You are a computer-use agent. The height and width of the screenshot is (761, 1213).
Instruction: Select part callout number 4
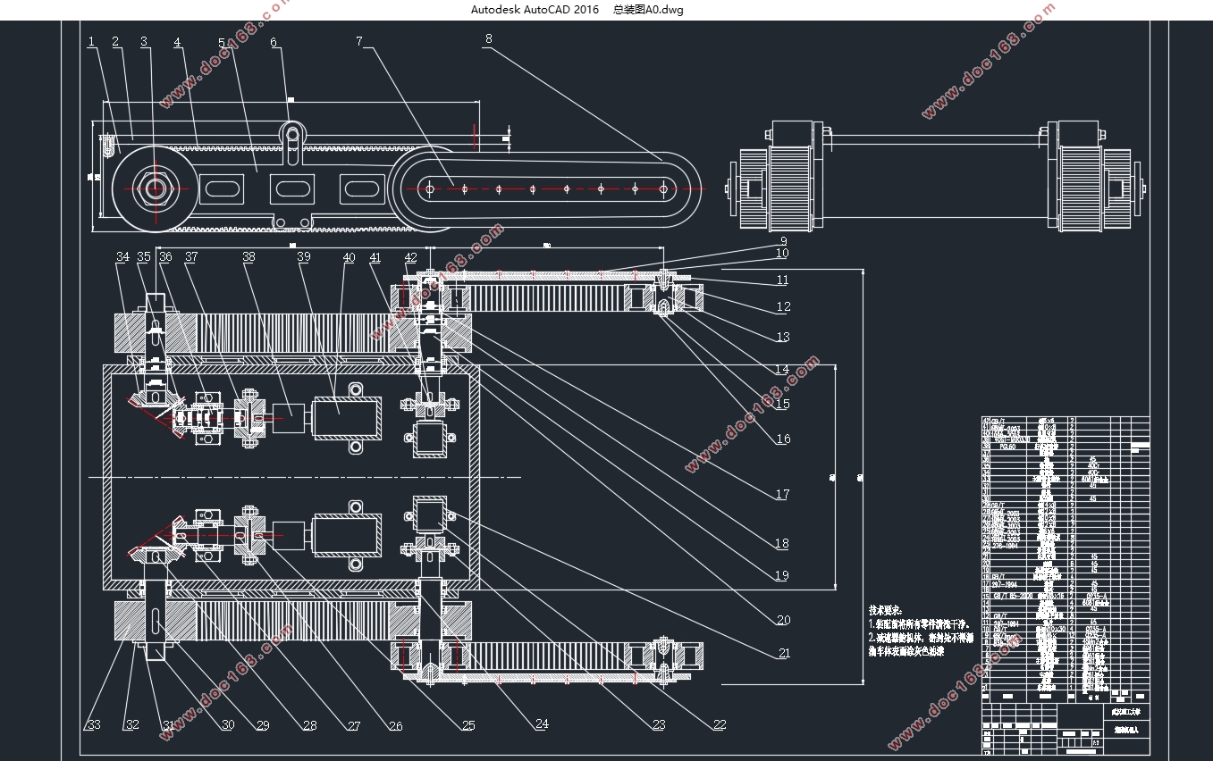tap(177, 42)
